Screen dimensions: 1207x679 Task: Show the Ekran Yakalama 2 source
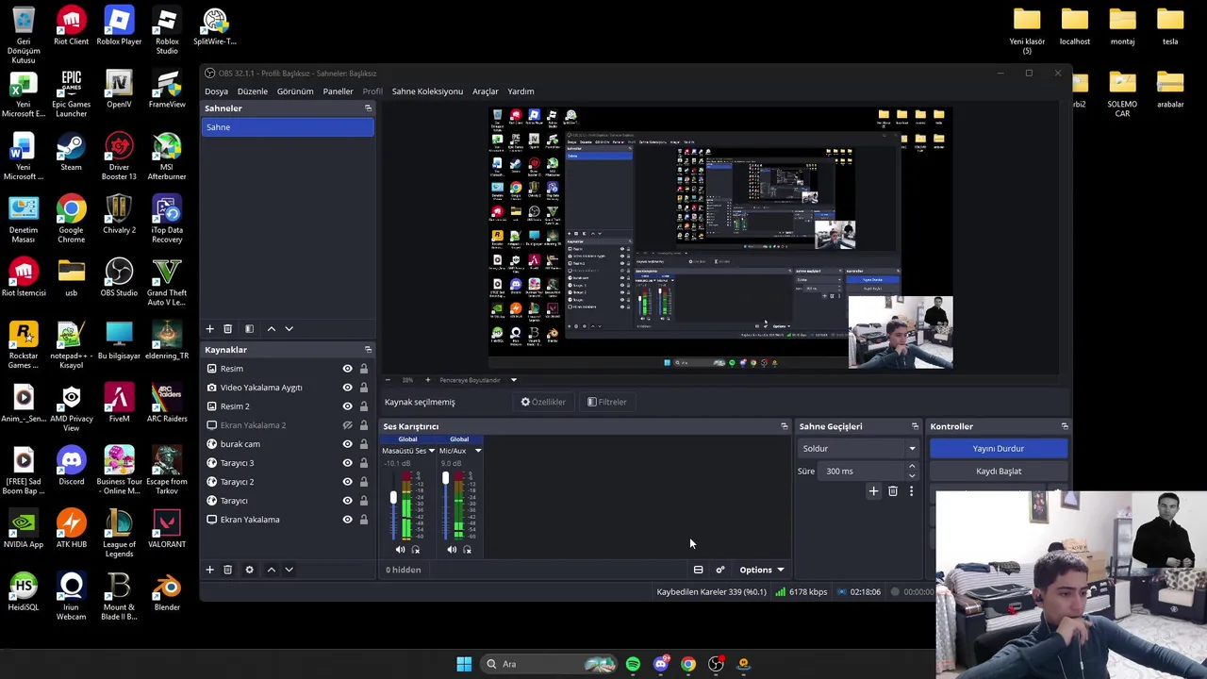[347, 425]
